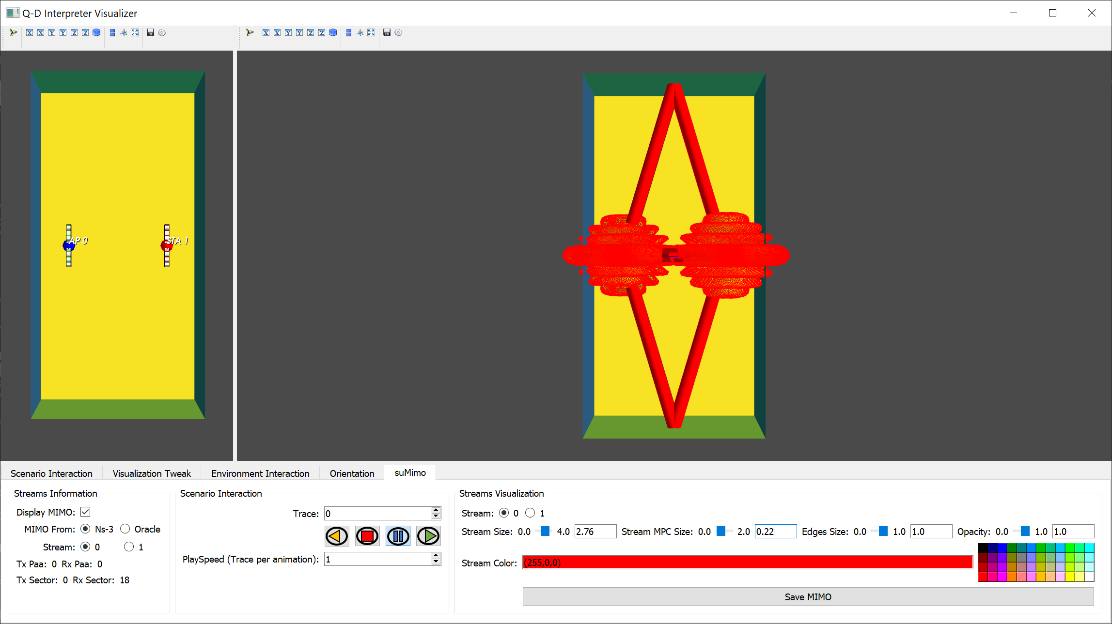
Task: Click the Stream Size slider handle
Action: [x=545, y=531]
